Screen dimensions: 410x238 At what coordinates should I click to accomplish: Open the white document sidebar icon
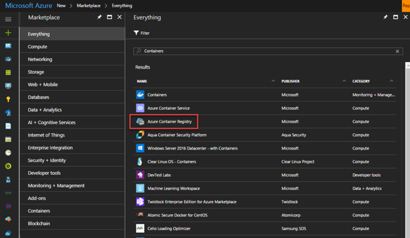pyautogui.click(x=8, y=126)
